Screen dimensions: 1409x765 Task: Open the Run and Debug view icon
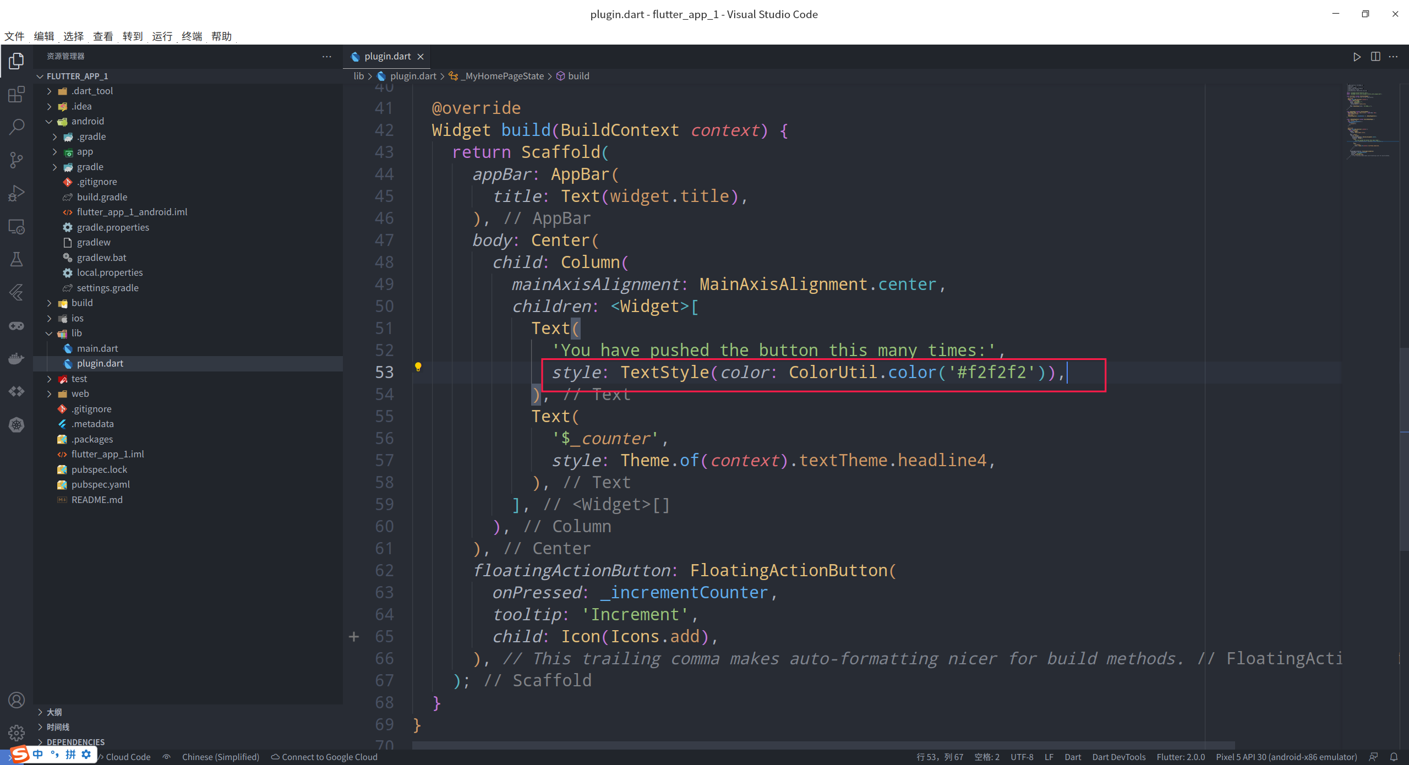[x=17, y=193]
